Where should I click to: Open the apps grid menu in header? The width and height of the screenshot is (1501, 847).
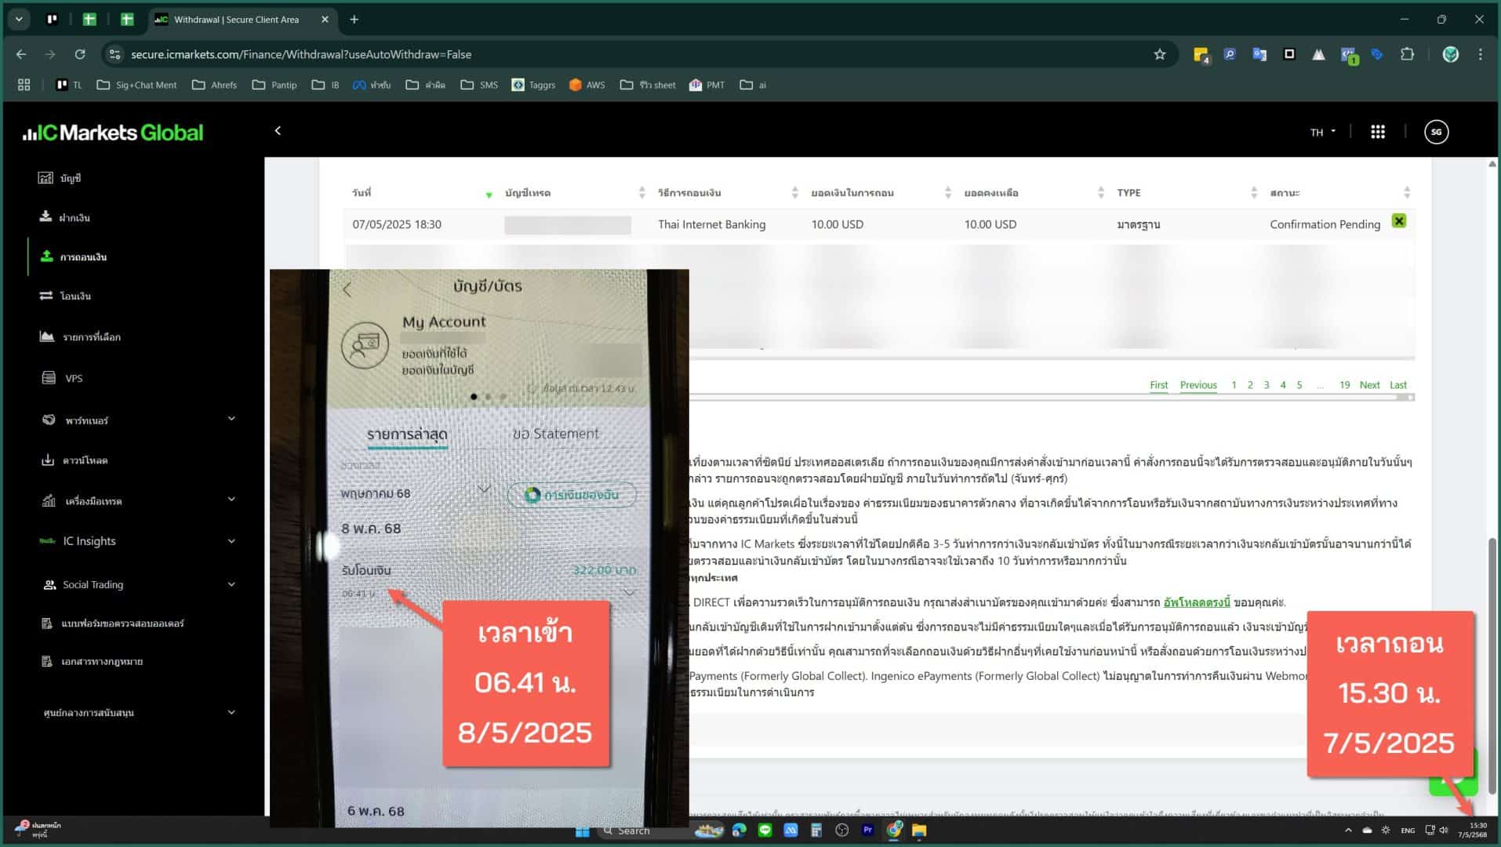point(1377,132)
